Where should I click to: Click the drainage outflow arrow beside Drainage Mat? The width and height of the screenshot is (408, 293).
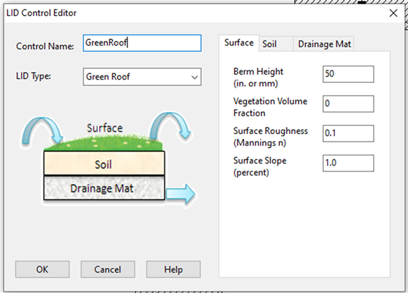click(180, 195)
